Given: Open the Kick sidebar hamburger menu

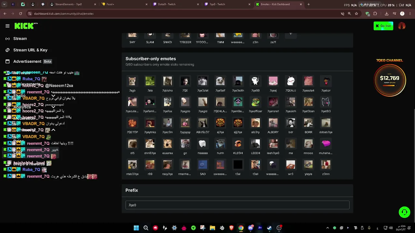Looking at the screenshot, I should coord(7,26).
